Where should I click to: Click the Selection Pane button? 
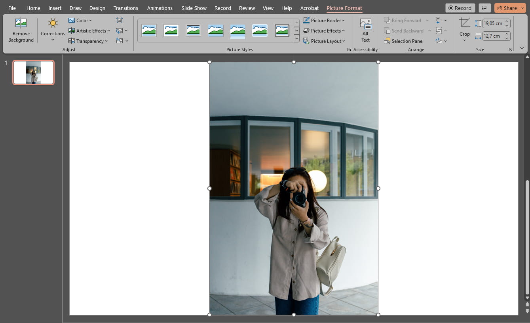point(403,41)
